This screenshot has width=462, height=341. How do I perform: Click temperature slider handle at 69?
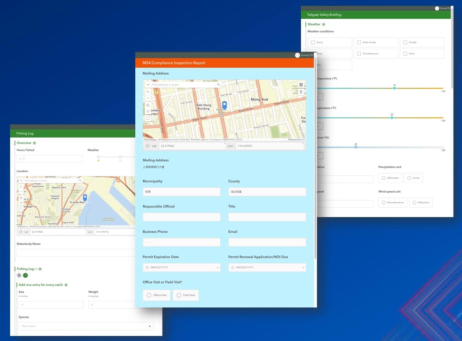pos(392,117)
